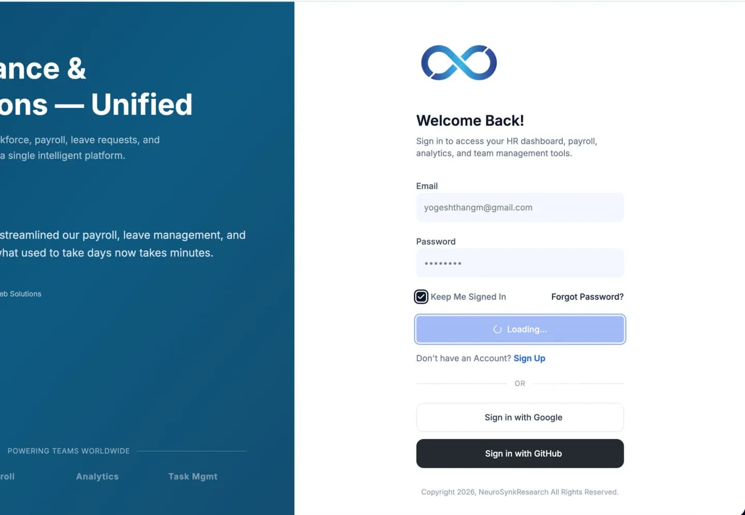This screenshot has height=515, width=745.
Task: Focus the Email input field
Action: pyautogui.click(x=520, y=207)
